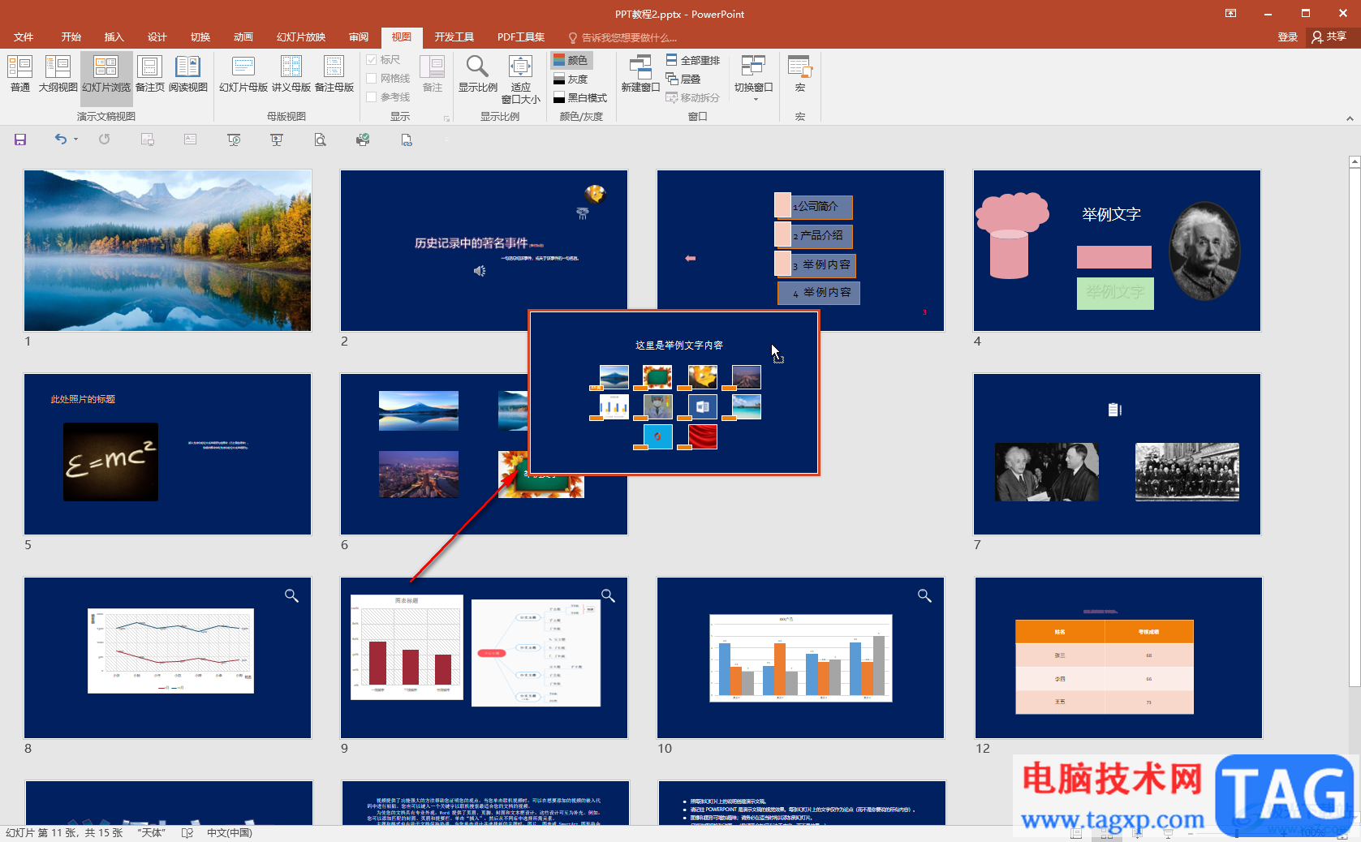Toggle Guides (参考线) checkbox
Screen dimensions: 1361x842
click(388, 97)
